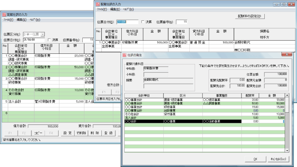
Task: Click the 配賦率の設定(R) button
Action: [x=249, y=16]
